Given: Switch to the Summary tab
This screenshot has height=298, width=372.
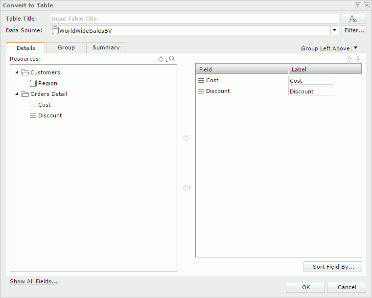Looking at the screenshot, I should (106, 47).
